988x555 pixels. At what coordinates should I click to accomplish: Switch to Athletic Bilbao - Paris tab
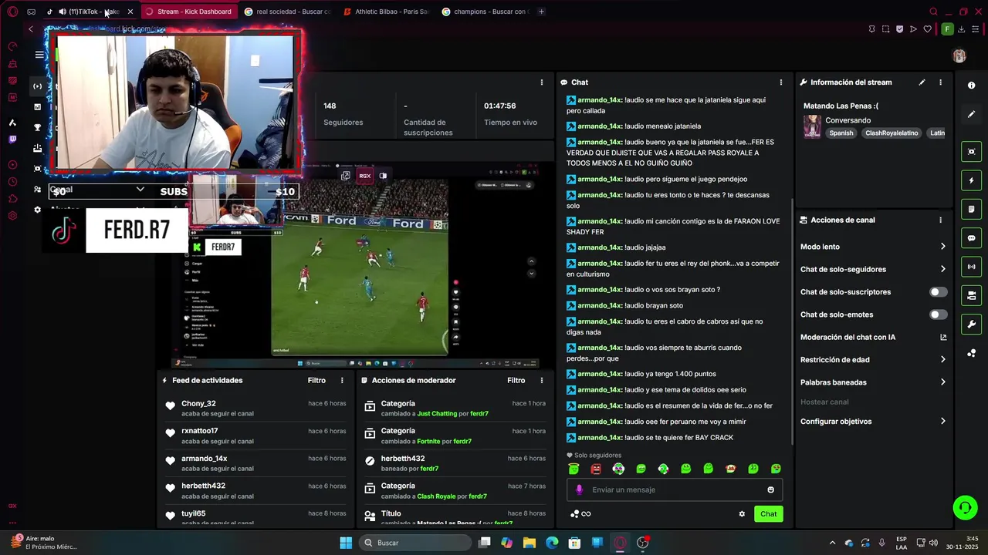point(386,12)
